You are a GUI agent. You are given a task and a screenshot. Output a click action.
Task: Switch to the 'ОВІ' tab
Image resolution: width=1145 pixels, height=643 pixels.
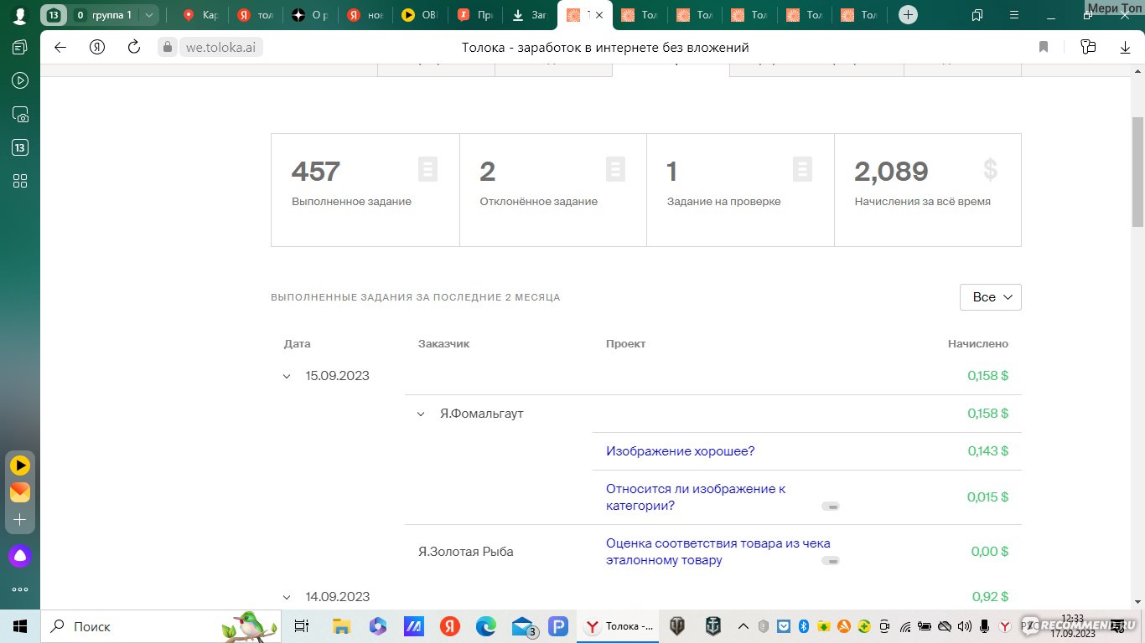coord(420,15)
